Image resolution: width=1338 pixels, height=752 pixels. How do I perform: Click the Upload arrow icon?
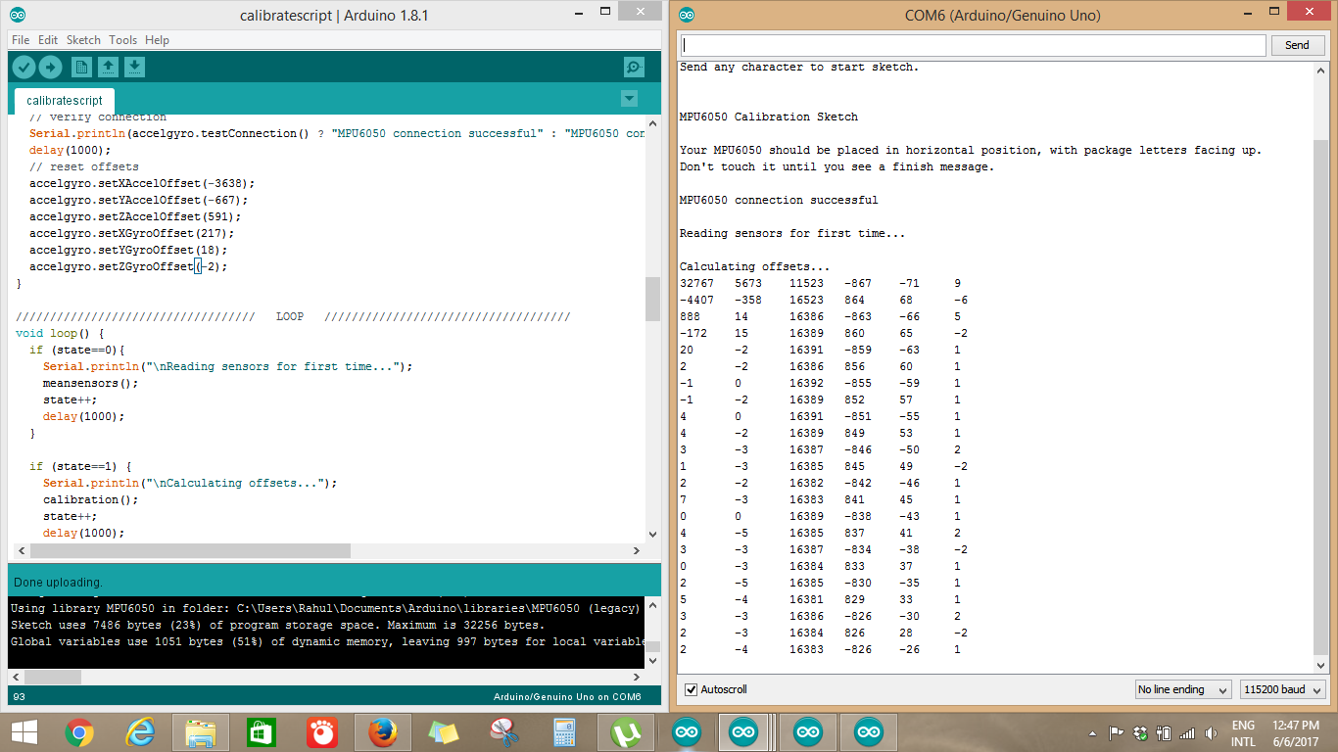(x=50, y=67)
